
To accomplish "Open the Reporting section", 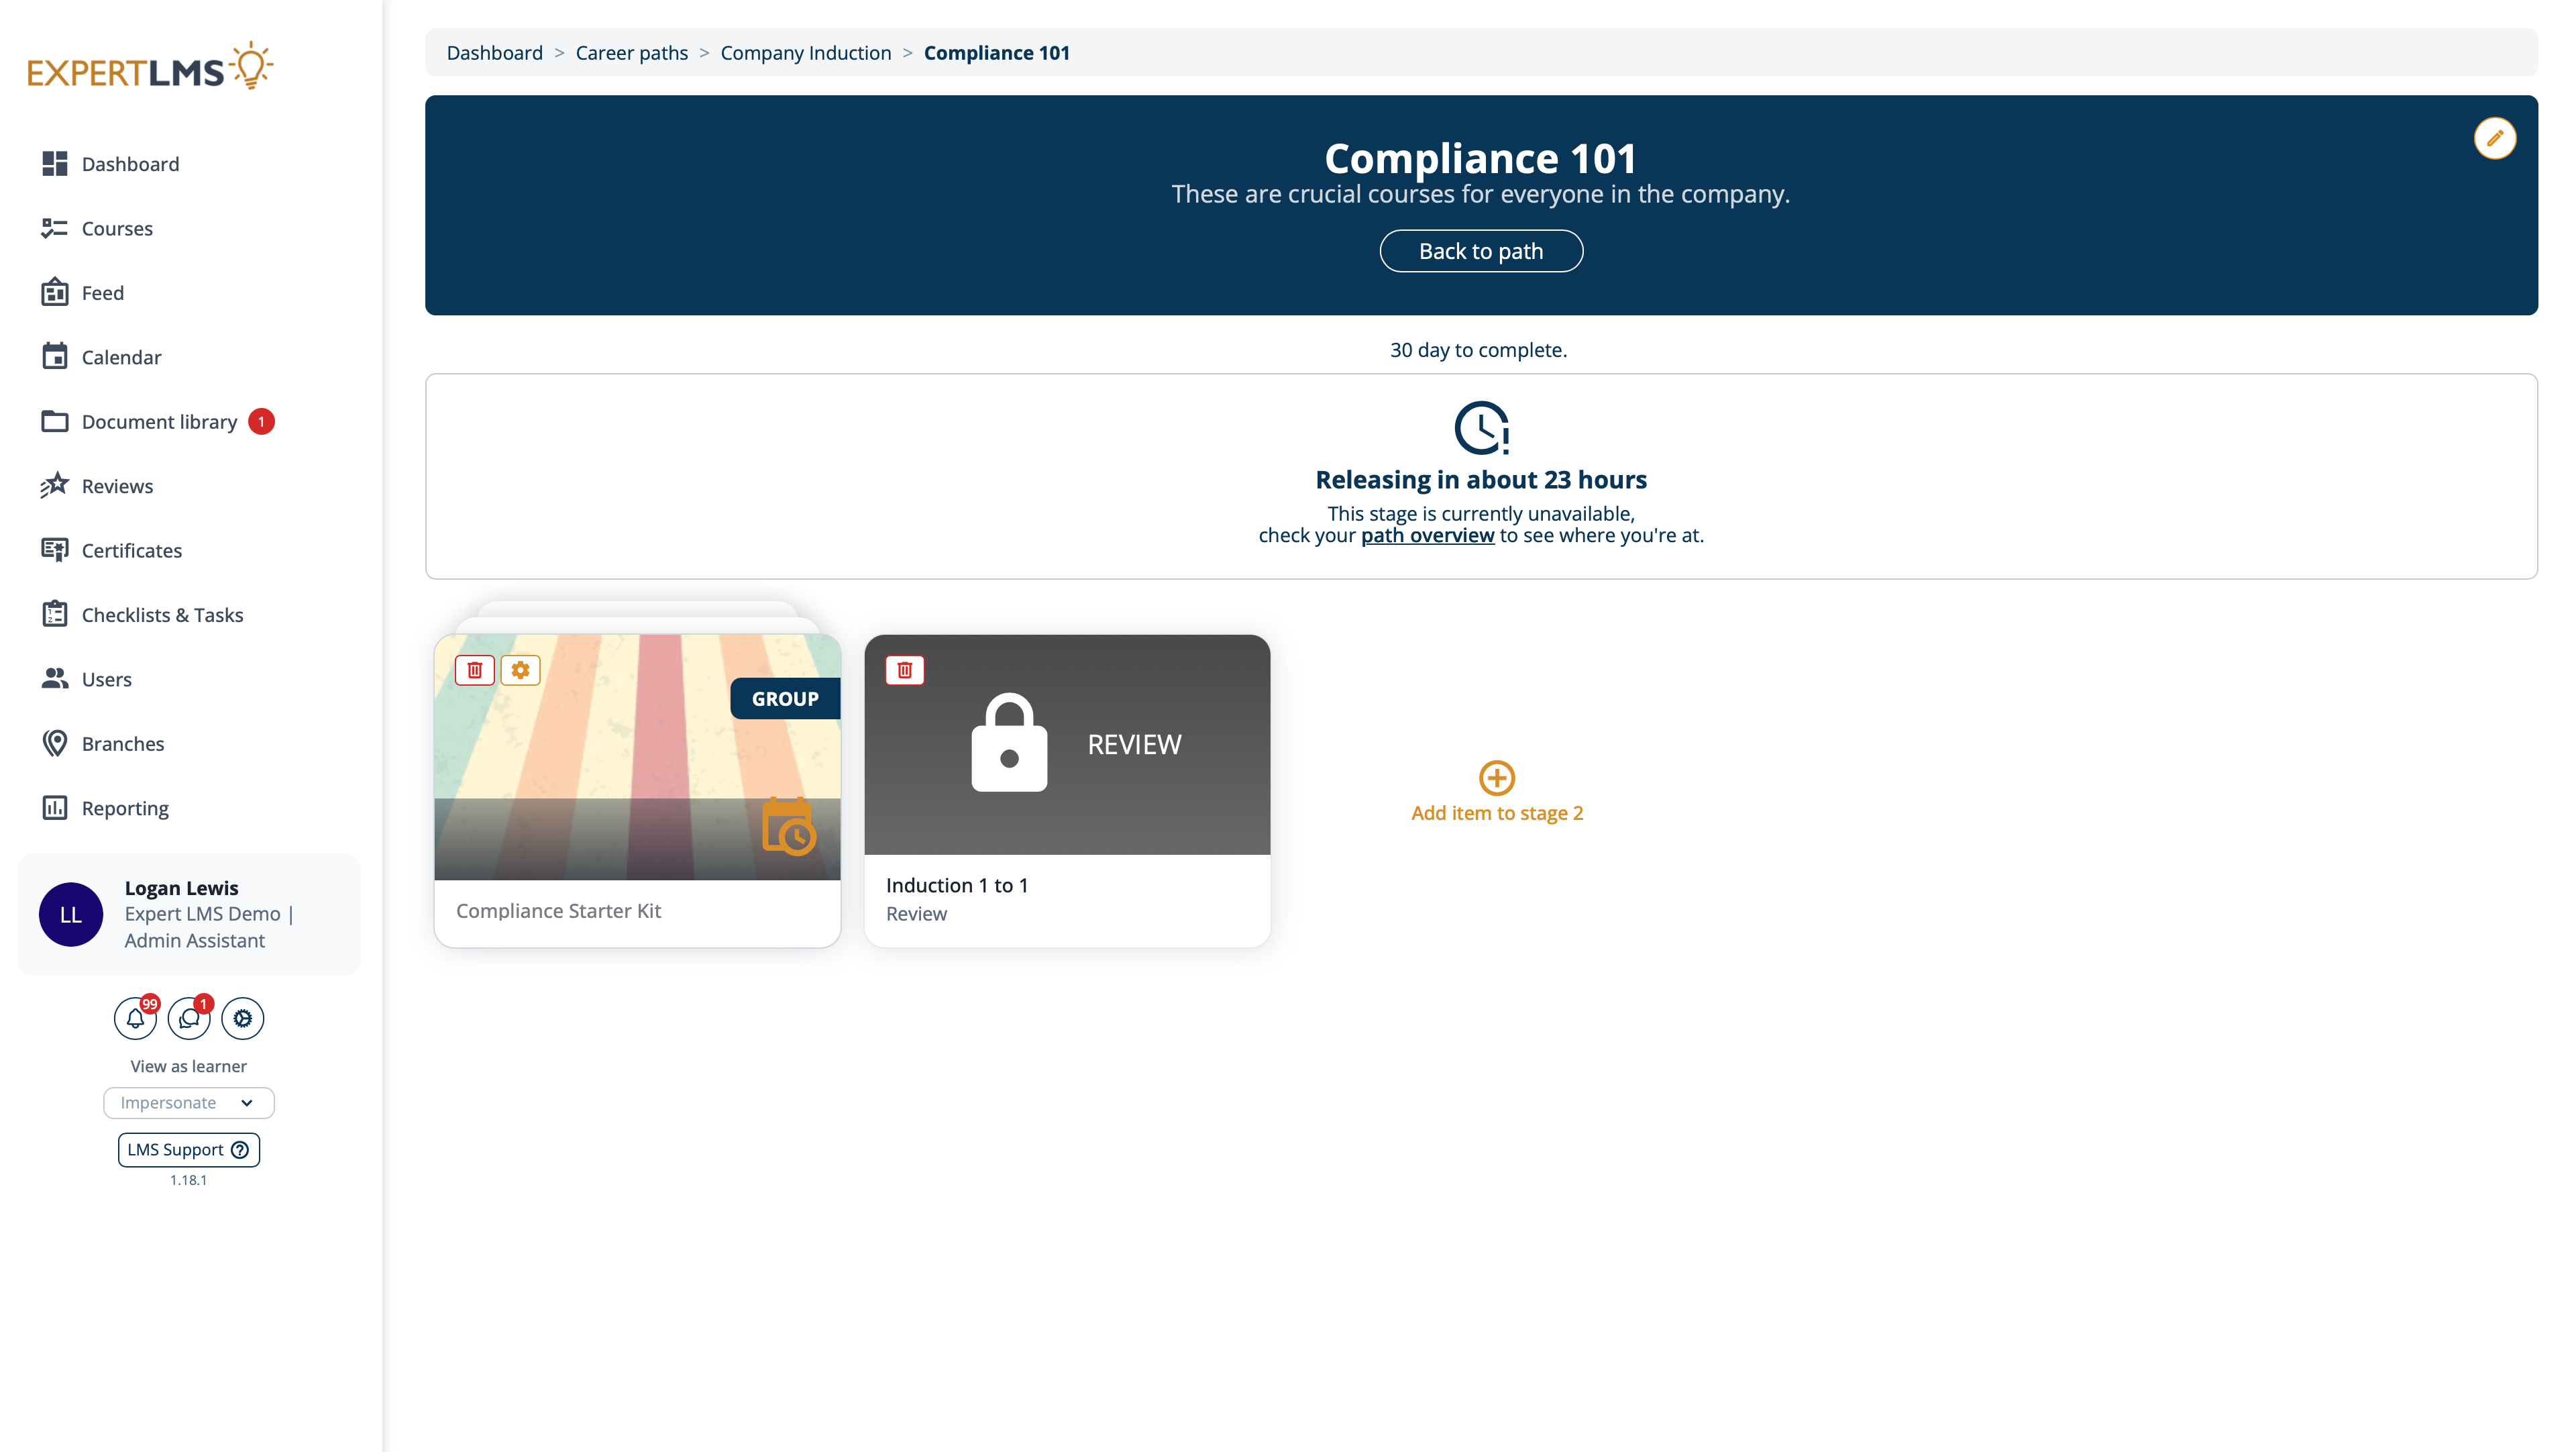I will [x=125, y=808].
